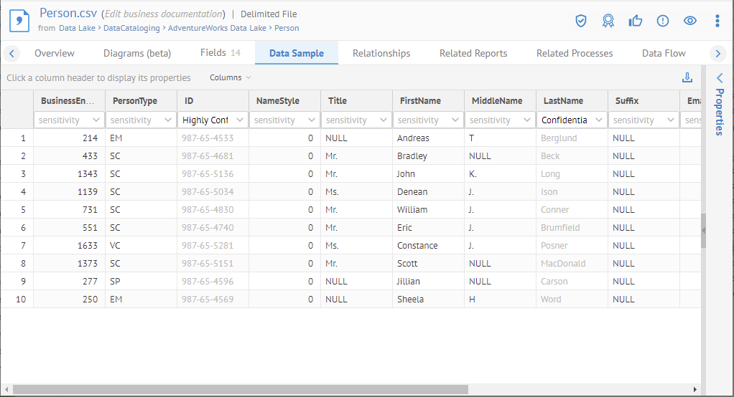This screenshot has height=397, width=734.
Task: Open the Columns dropdown
Action: point(231,77)
